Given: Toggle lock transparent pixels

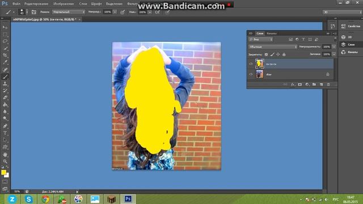Looking at the screenshot, I should click(x=266, y=54).
